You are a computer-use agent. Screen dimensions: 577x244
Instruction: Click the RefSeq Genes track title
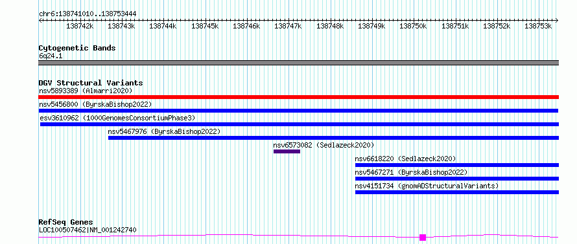tap(66, 223)
